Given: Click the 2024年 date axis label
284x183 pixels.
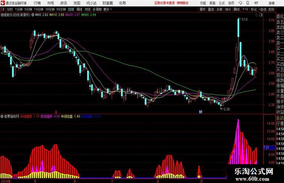Looking at the screenshot, I should tap(6, 181).
